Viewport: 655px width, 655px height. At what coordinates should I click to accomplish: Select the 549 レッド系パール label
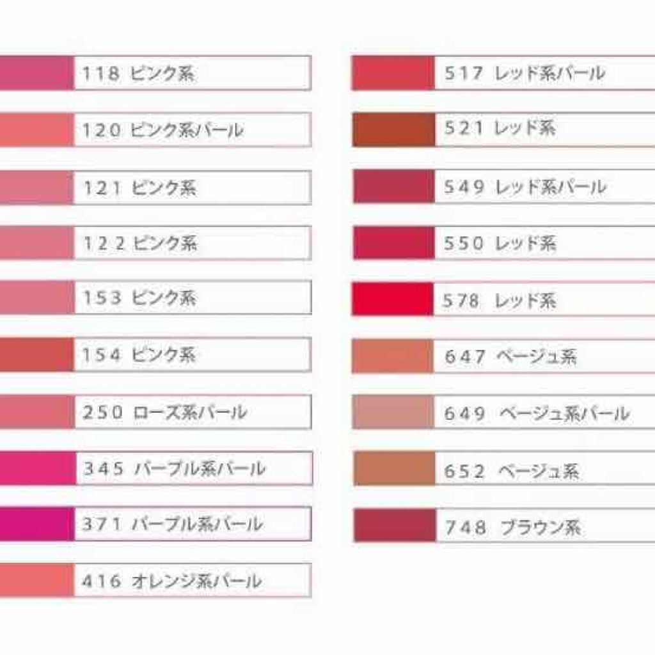544,187
